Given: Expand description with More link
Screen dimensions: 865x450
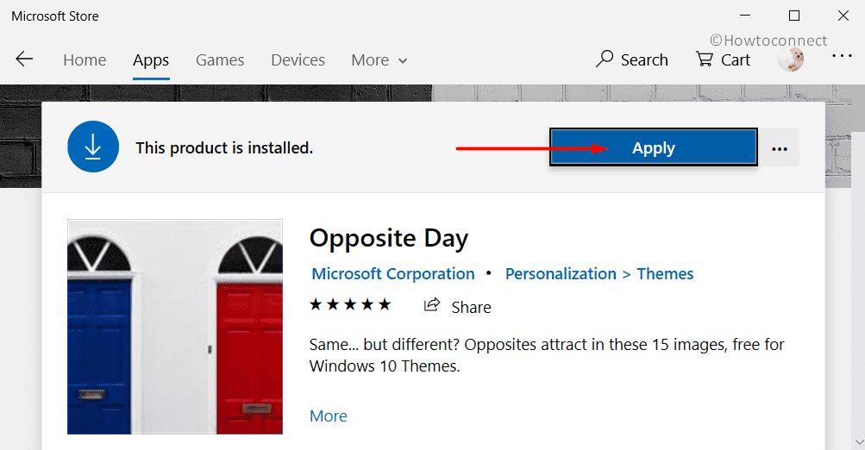Looking at the screenshot, I should click(329, 416).
